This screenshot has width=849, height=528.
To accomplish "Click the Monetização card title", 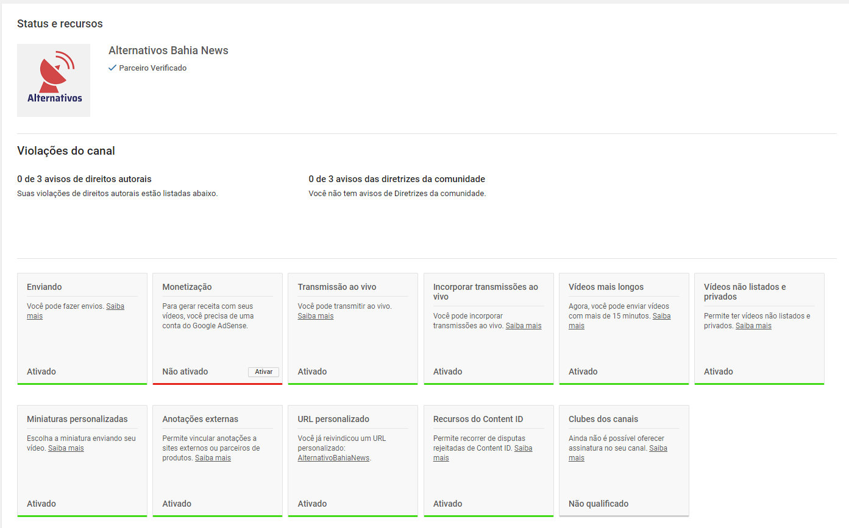I will pos(187,287).
